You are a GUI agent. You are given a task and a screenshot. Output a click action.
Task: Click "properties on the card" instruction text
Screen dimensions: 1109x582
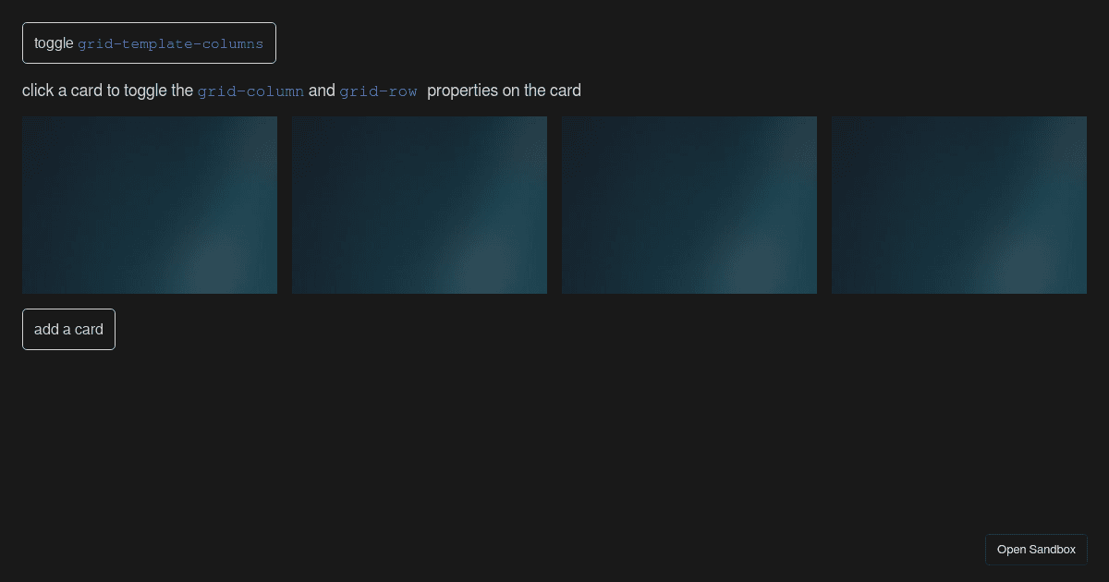coord(504,91)
